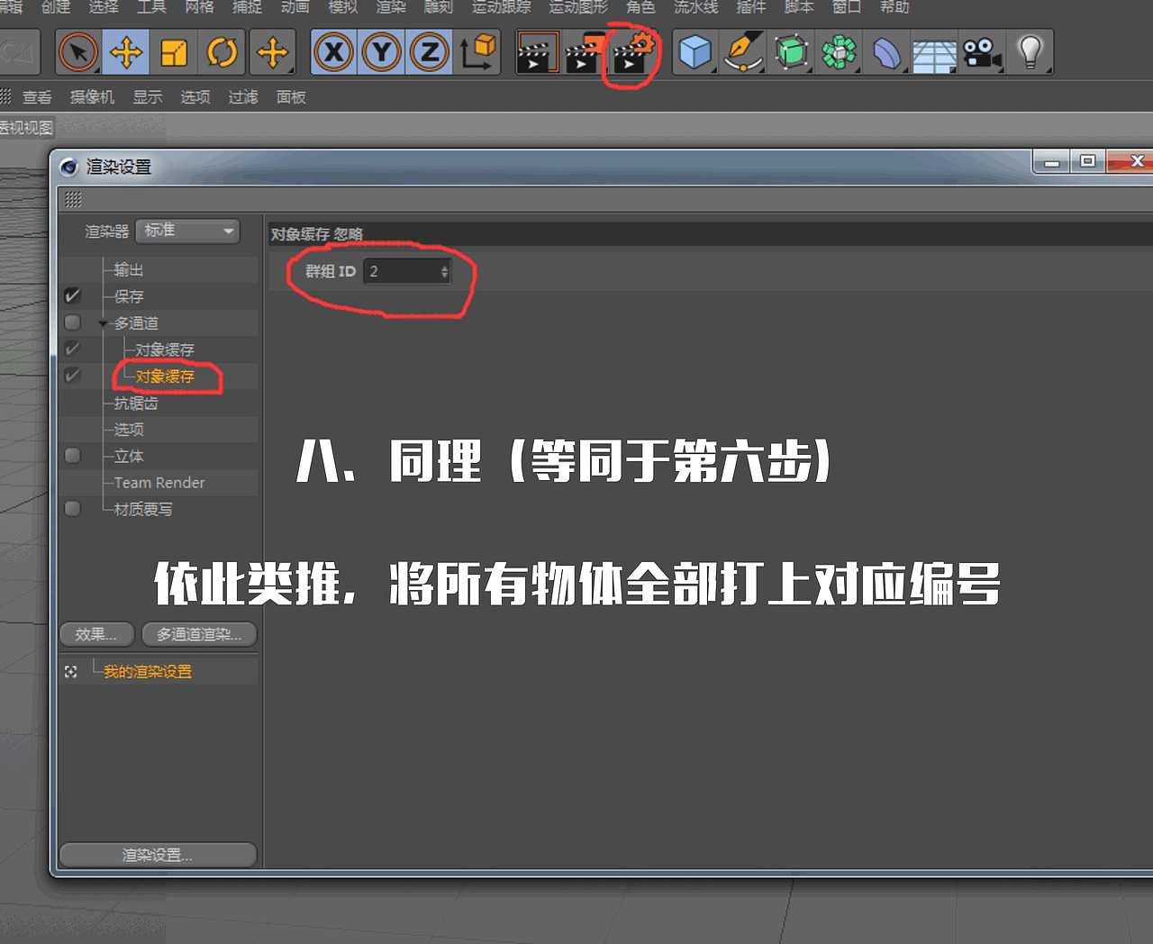The height and width of the screenshot is (944, 1153).
Task: Click the cube primitive icon to add a cube
Action: (695, 52)
